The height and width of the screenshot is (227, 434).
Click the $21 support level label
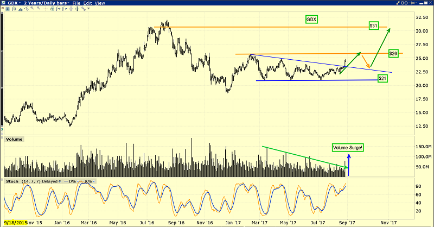pos(382,79)
